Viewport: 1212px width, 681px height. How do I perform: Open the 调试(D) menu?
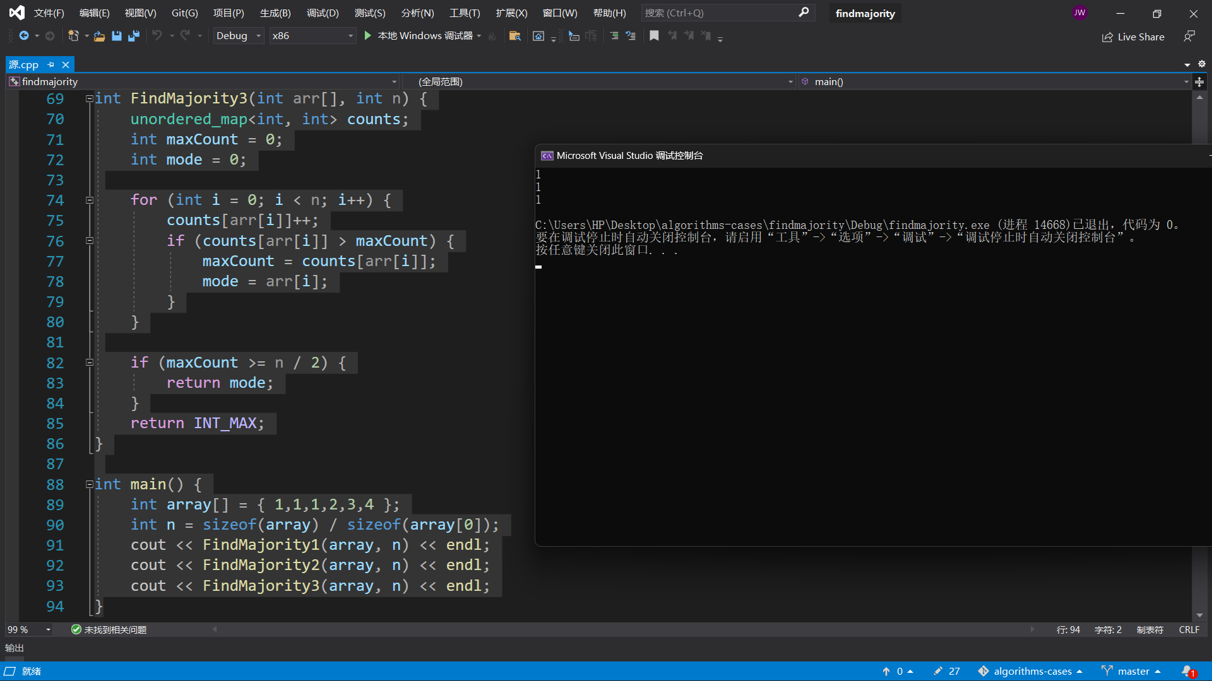(x=323, y=13)
